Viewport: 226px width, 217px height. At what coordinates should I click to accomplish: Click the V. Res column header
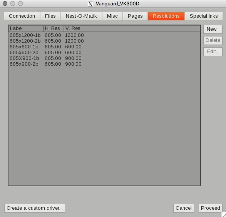[x=132, y=28]
